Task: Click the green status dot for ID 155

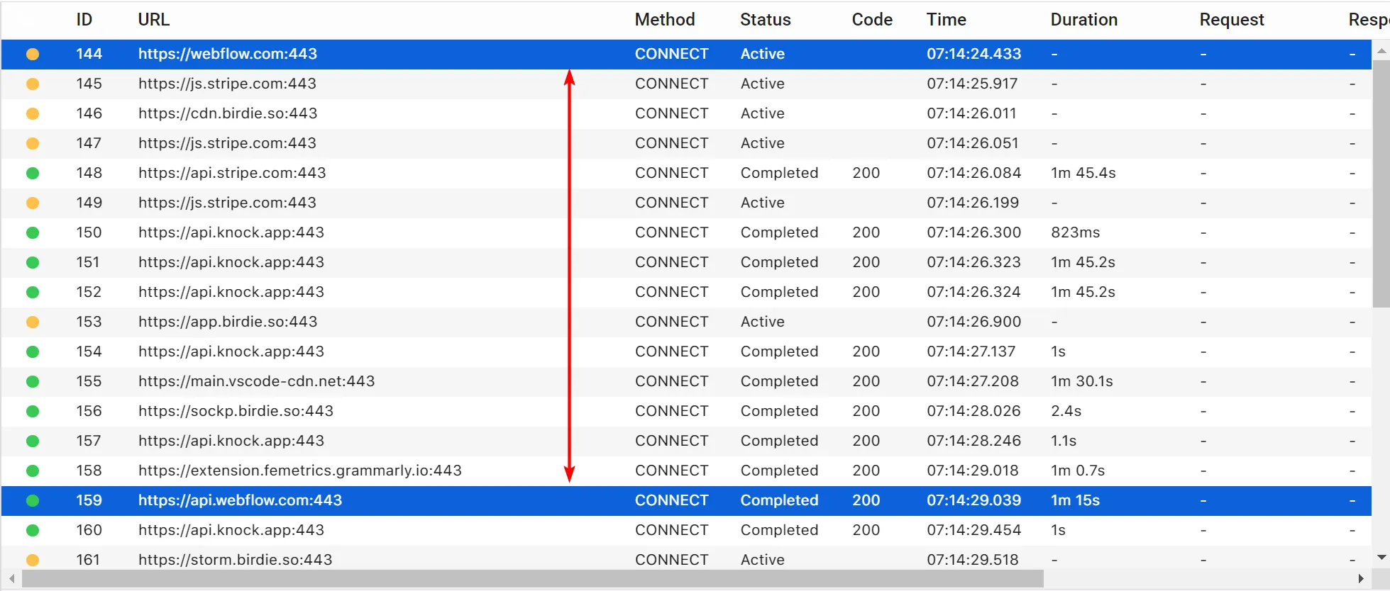Action: pos(33,381)
